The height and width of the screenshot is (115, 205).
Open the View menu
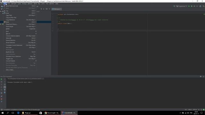click(9, 4)
